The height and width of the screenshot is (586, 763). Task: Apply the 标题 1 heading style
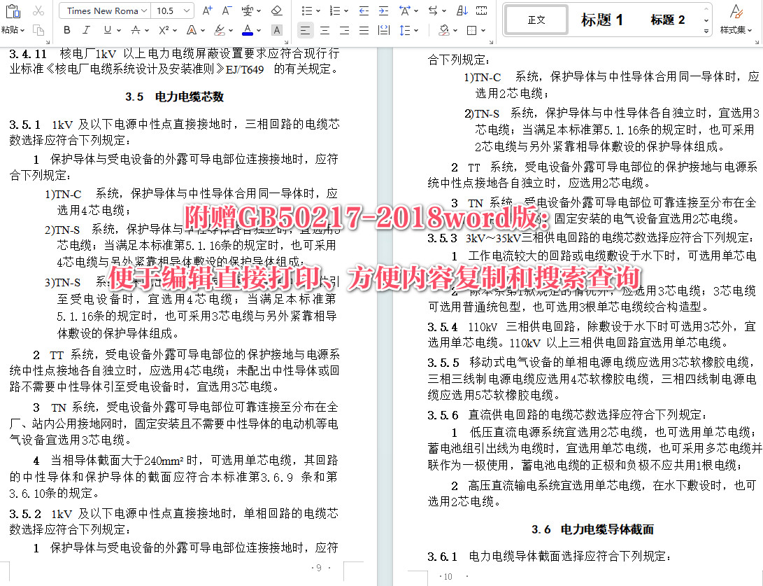tap(603, 20)
